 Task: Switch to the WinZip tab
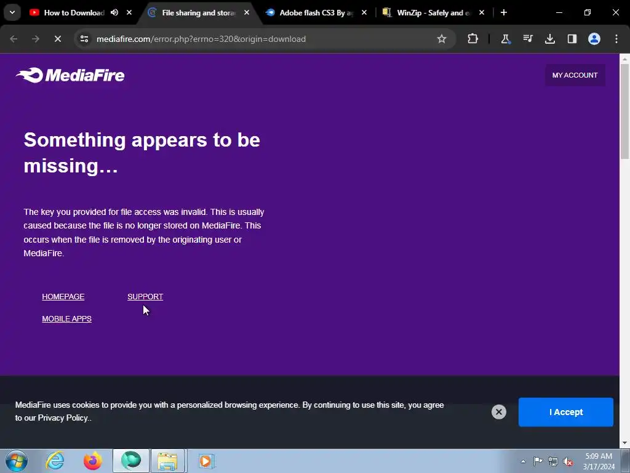pos(434,13)
